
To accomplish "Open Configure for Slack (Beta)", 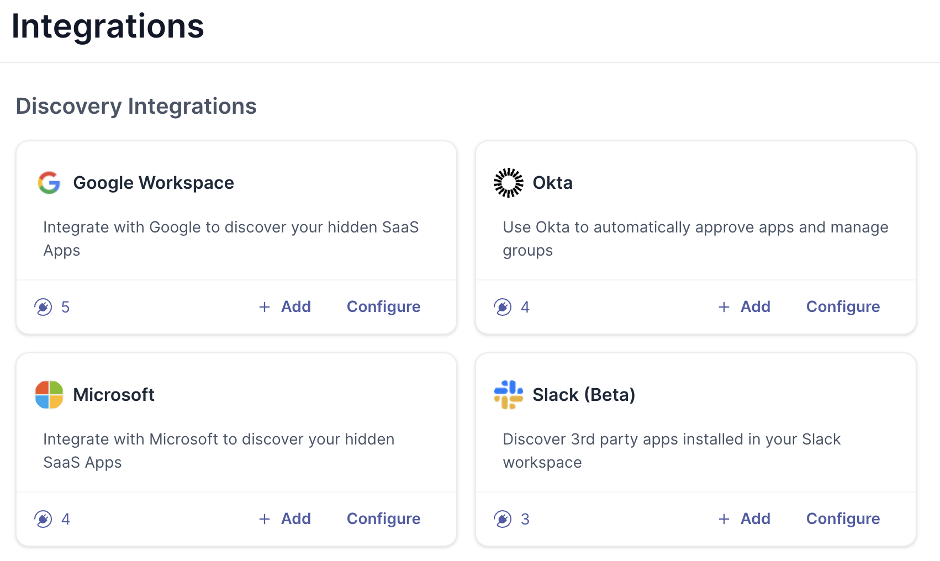I will pos(843,519).
